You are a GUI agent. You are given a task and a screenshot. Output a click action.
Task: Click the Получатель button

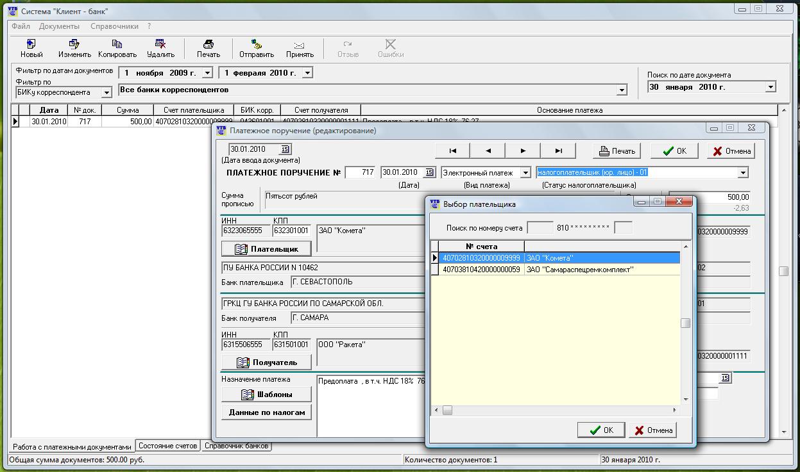(266, 362)
